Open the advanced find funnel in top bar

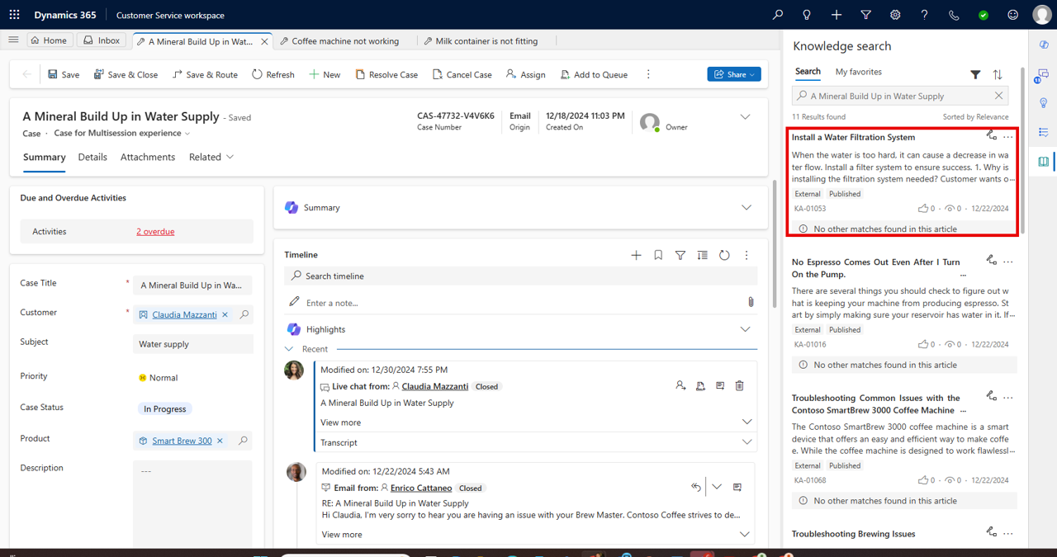(866, 15)
